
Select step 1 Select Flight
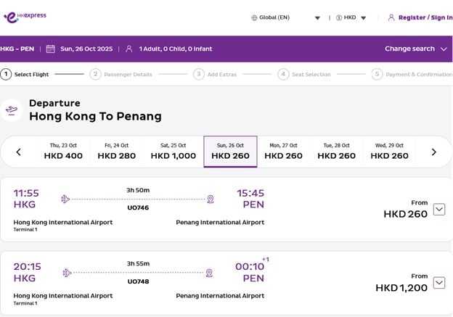25,74
